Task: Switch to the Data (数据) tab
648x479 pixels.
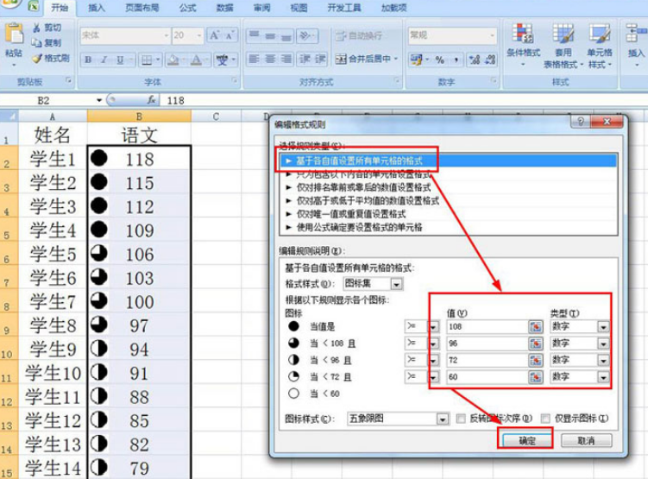Action: 224,8
